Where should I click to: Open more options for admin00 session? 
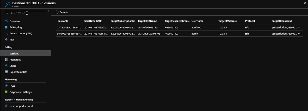[x=300, y=27]
